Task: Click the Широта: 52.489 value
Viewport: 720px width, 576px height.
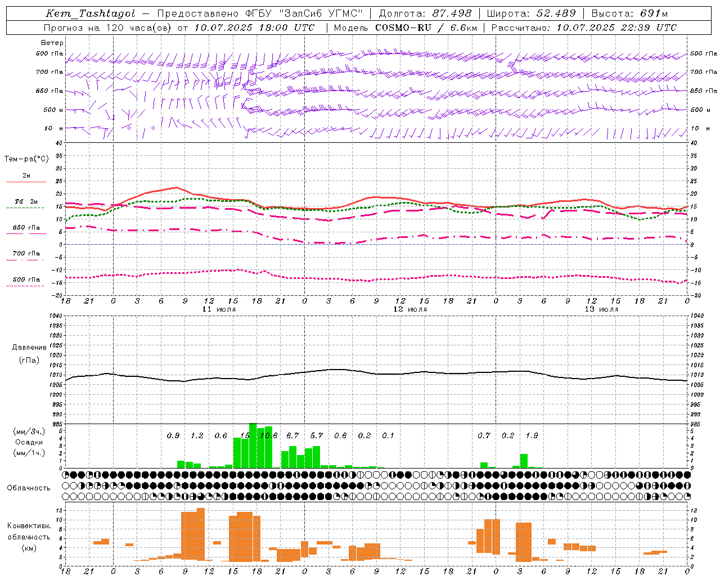Action: coord(532,13)
